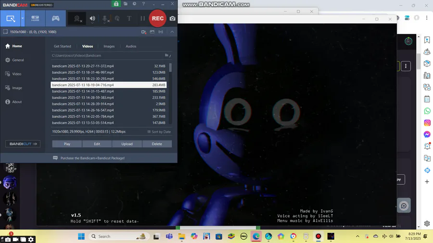The width and height of the screenshot is (433, 243).
Task: Click Sort by Date option
Action: click(x=159, y=132)
